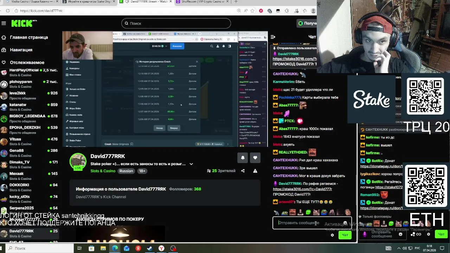450x253 pixels.
Task: Open Навигация in sidebar
Action: click(21, 50)
